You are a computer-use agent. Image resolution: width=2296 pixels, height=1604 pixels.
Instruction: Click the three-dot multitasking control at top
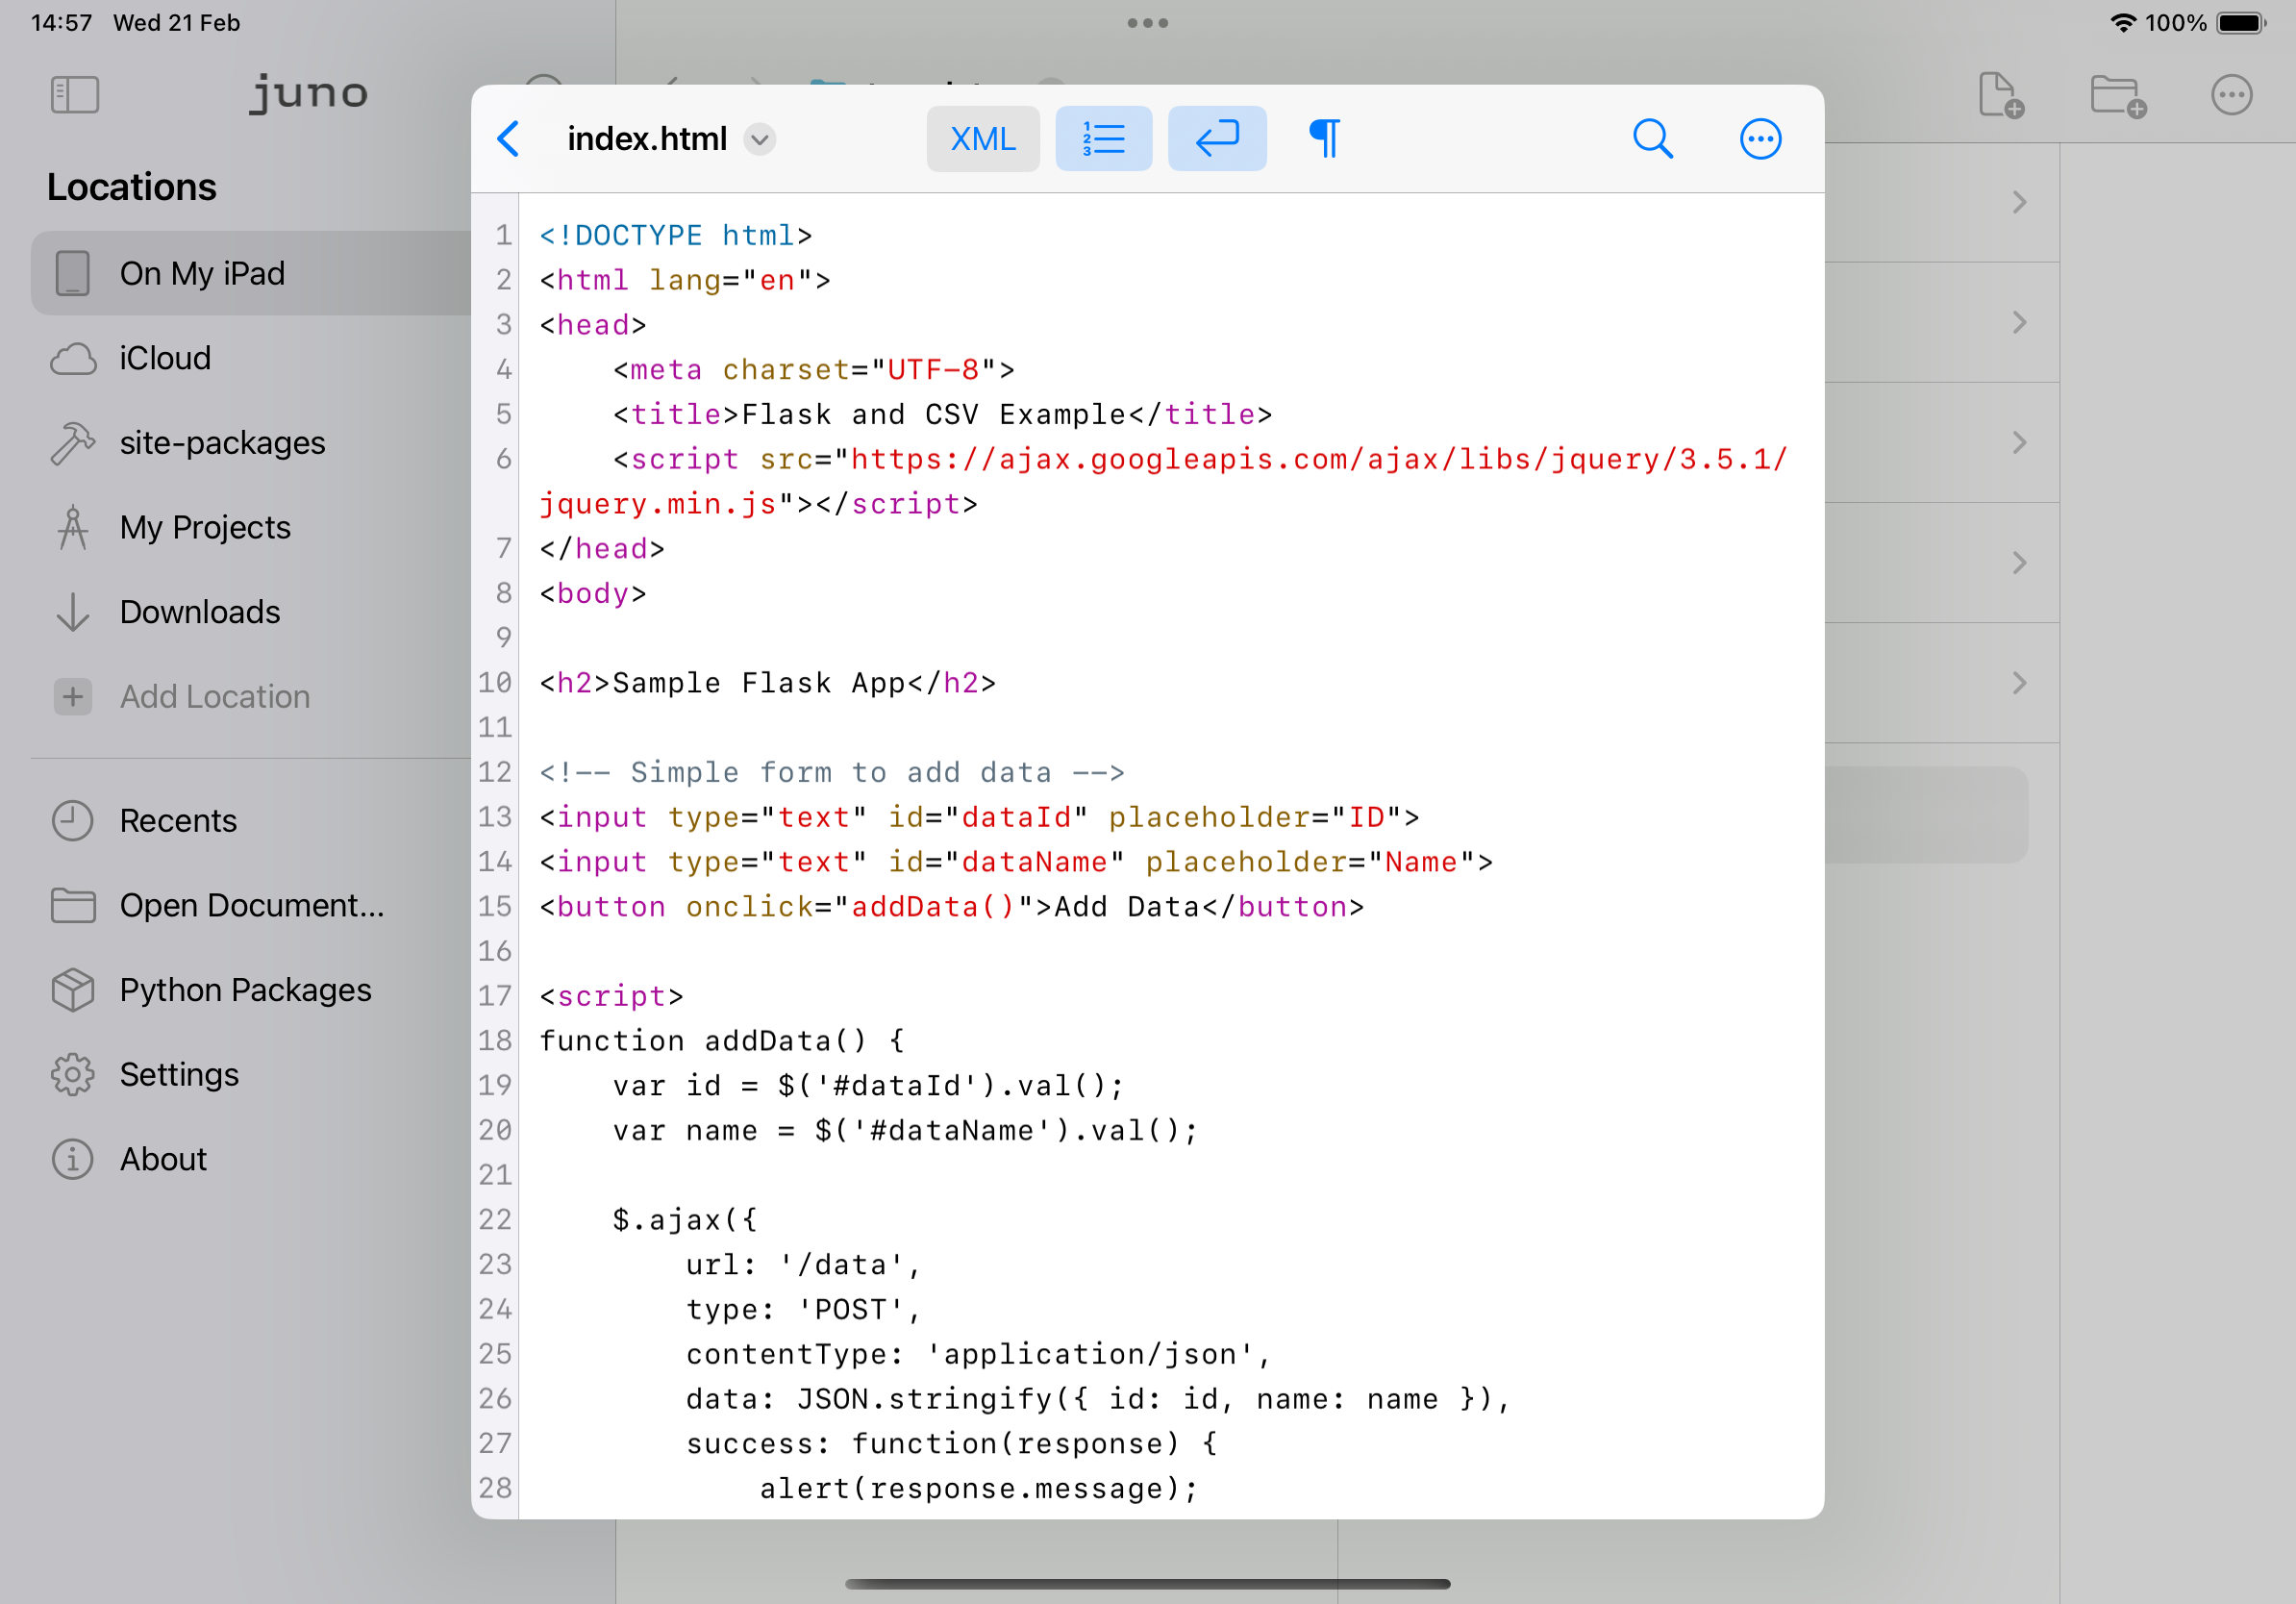pos(1147,23)
